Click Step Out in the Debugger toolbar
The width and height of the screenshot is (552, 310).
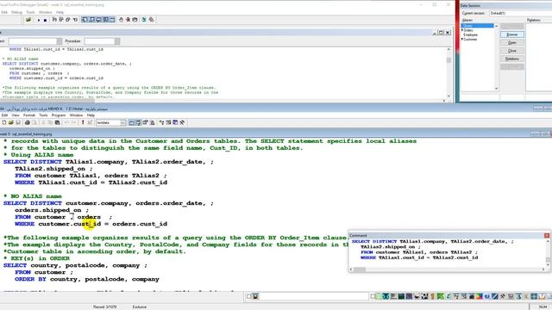[x=68, y=20]
